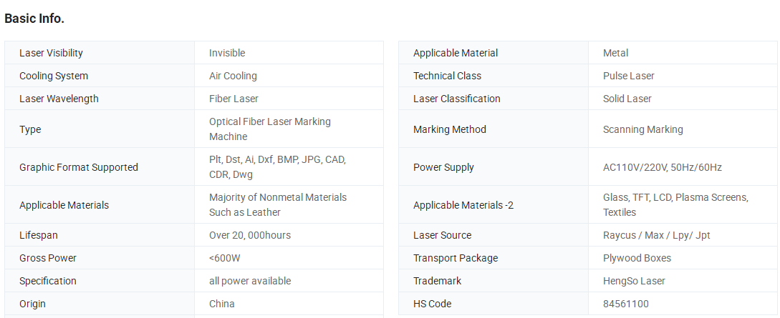Screen dimensions: 780x318
Task: Select the <600W gross power value
Action: [224, 258]
